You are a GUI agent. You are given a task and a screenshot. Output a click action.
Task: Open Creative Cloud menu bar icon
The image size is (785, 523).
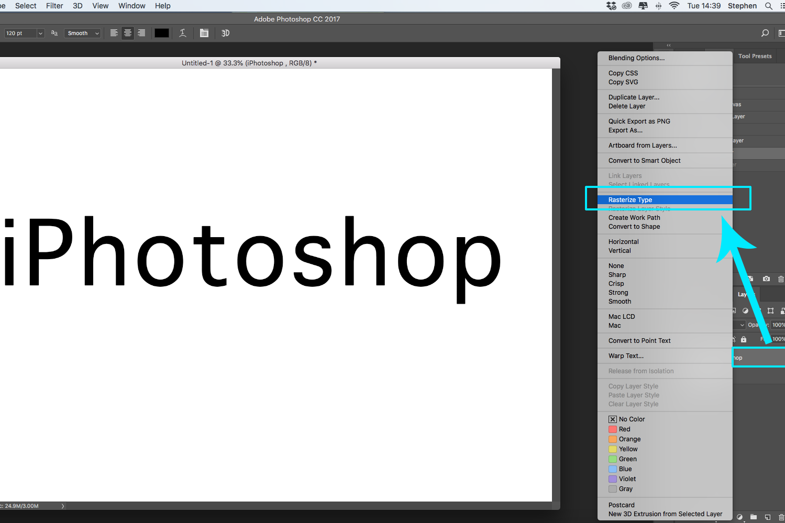[x=627, y=6]
